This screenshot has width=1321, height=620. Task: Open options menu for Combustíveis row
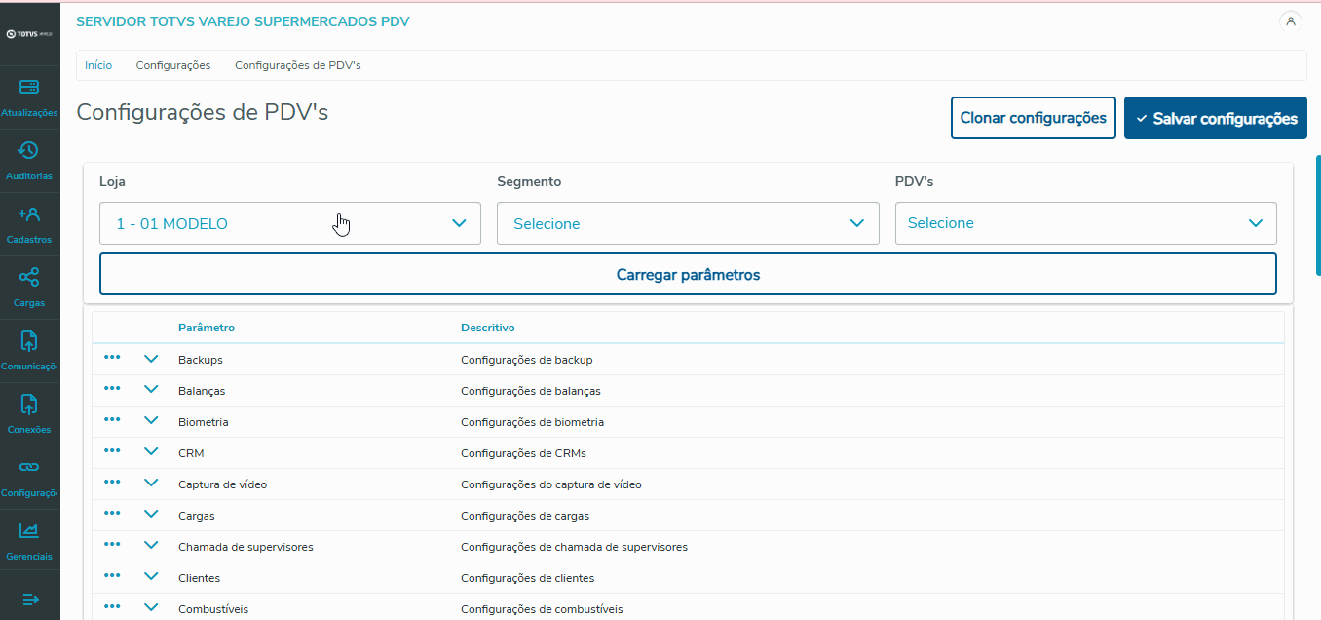coord(112,607)
